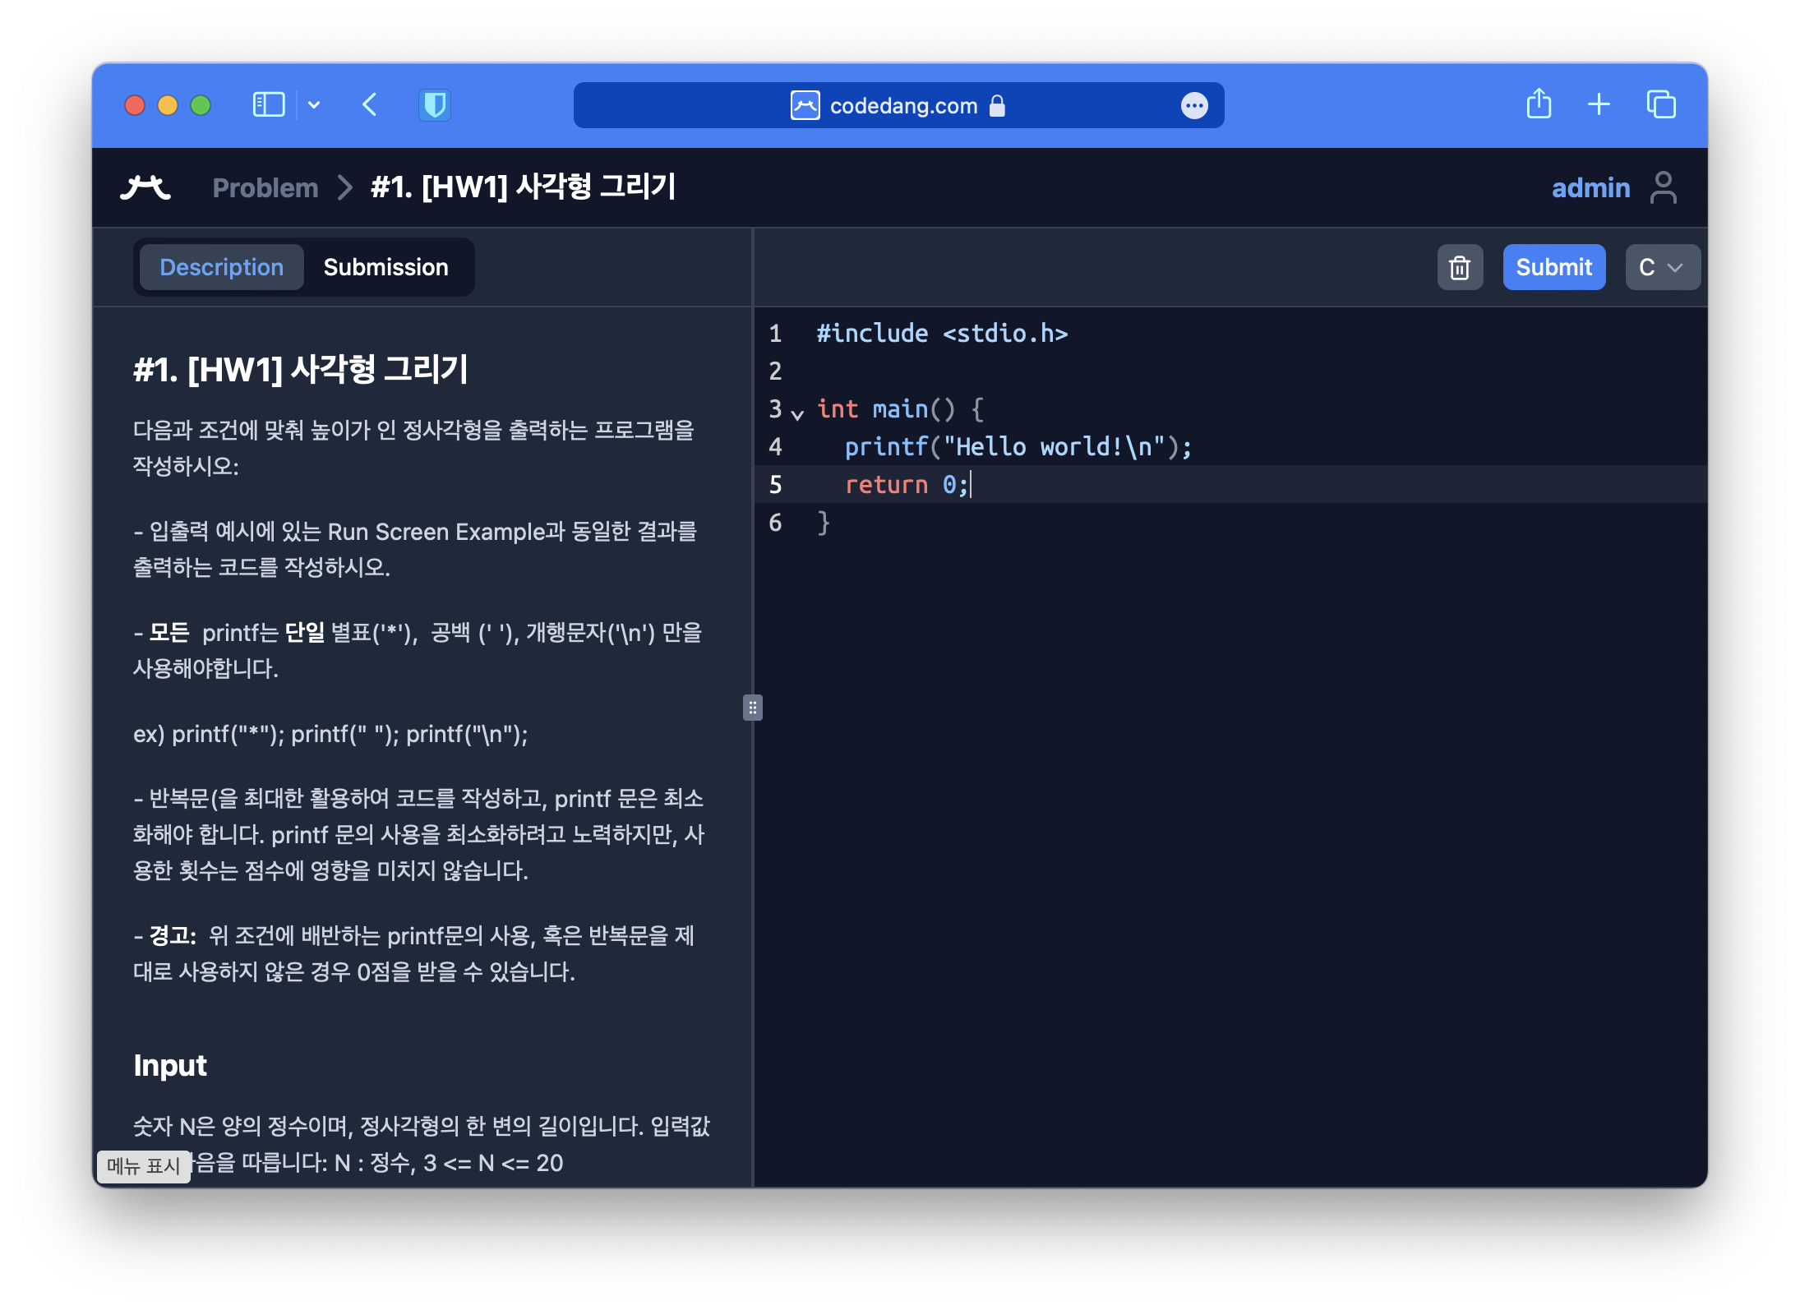Screen dimensions: 1800x1310
Task: Click the codedang.com address bar
Action: pyautogui.click(x=898, y=105)
